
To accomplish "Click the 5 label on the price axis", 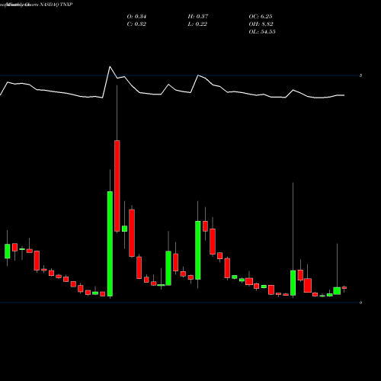I will coord(360,75).
